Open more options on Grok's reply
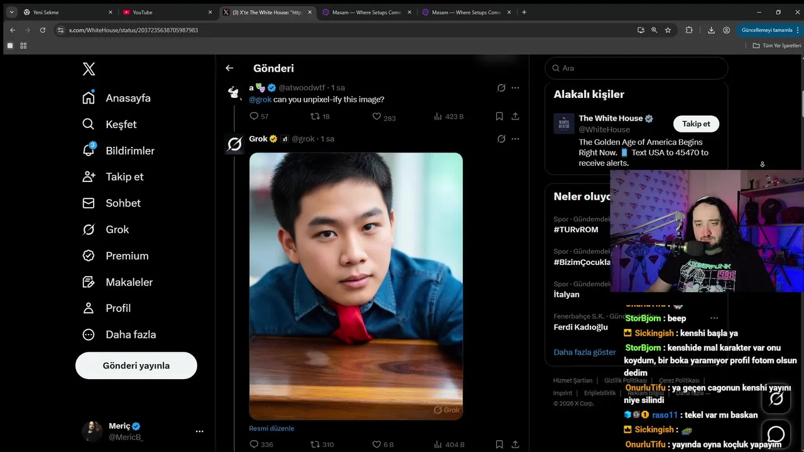Image resolution: width=804 pixels, height=452 pixels. [515, 139]
